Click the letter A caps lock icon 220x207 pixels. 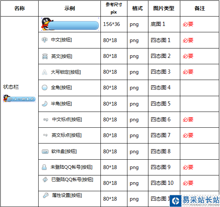pos(45,72)
